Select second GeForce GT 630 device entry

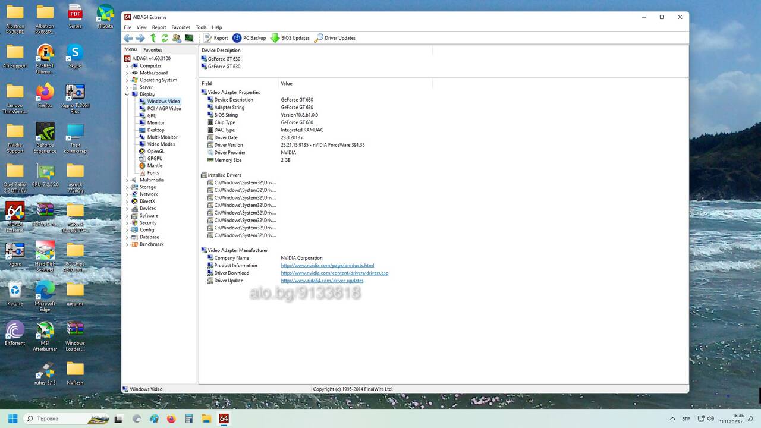pyautogui.click(x=224, y=67)
